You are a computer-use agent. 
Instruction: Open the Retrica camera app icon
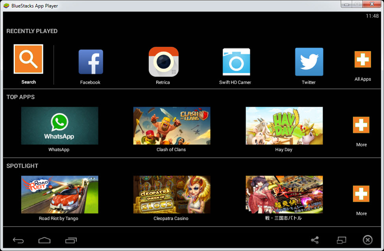[x=164, y=62]
